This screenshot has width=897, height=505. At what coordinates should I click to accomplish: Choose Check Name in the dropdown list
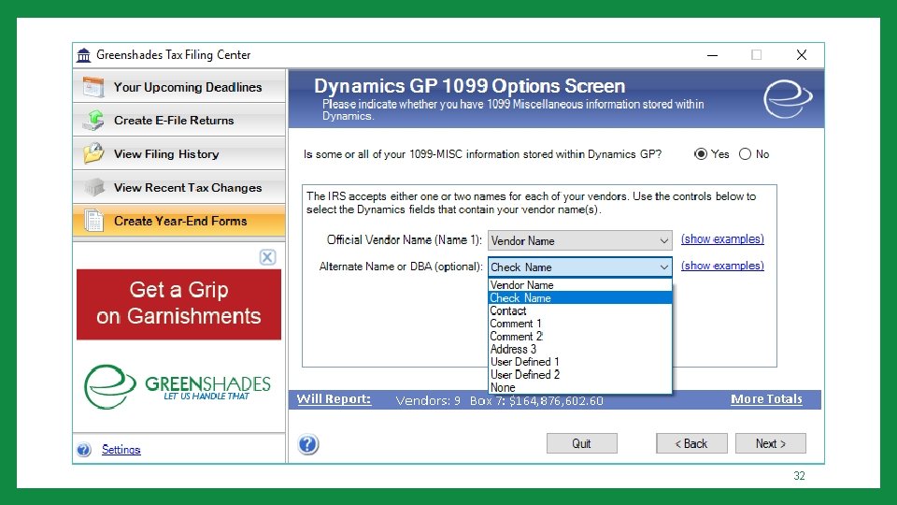579,297
